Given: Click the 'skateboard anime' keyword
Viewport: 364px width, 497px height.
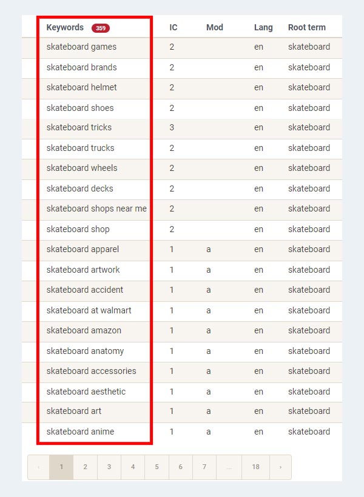Looking at the screenshot, I should coord(80,432).
